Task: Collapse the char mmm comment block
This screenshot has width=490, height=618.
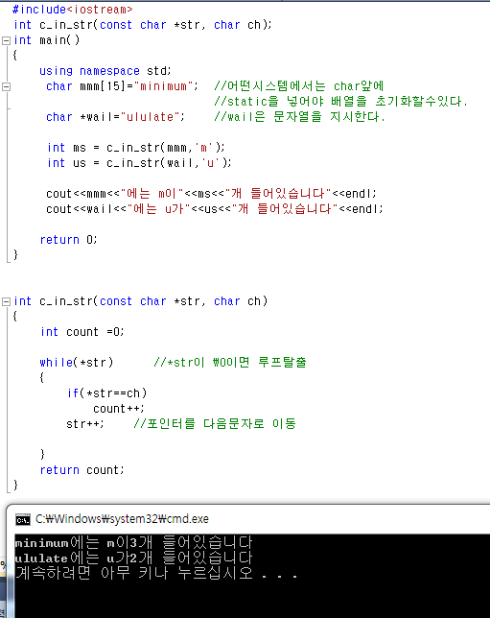Action: point(6,86)
